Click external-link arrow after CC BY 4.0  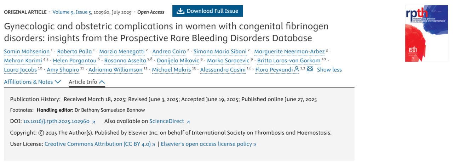click(153, 145)
